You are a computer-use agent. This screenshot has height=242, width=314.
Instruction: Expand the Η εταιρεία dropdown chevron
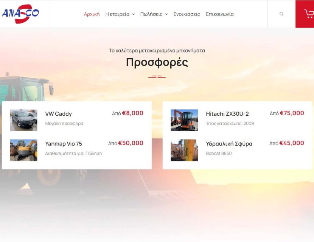point(133,14)
